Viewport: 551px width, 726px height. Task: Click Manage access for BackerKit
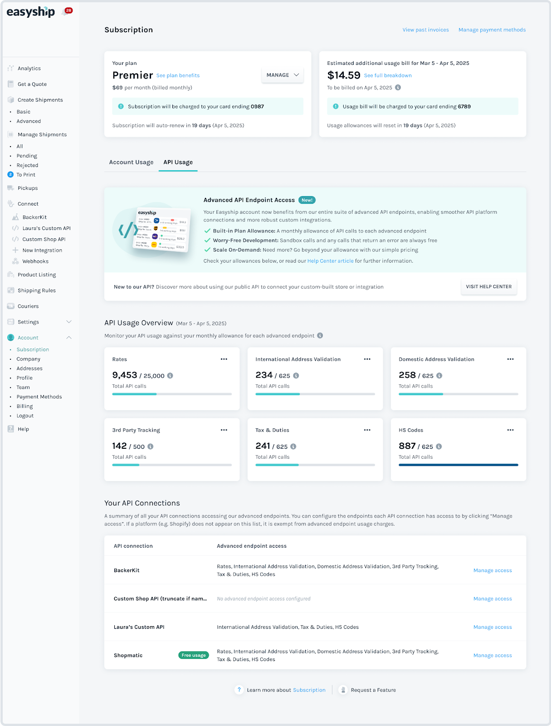492,570
